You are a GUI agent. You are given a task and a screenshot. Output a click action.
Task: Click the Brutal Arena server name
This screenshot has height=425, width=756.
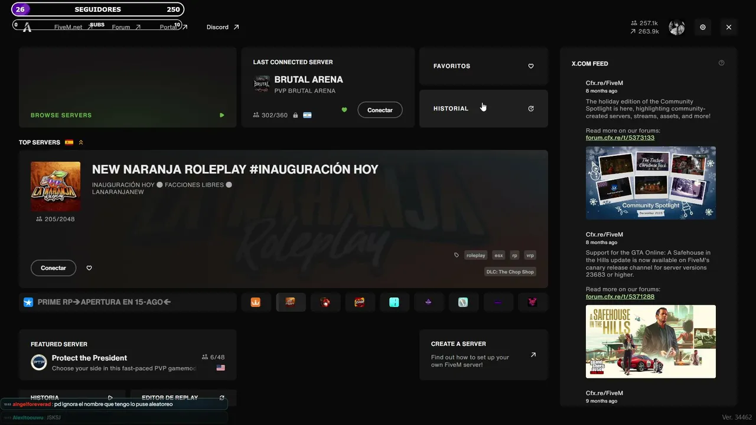[308, 80]
